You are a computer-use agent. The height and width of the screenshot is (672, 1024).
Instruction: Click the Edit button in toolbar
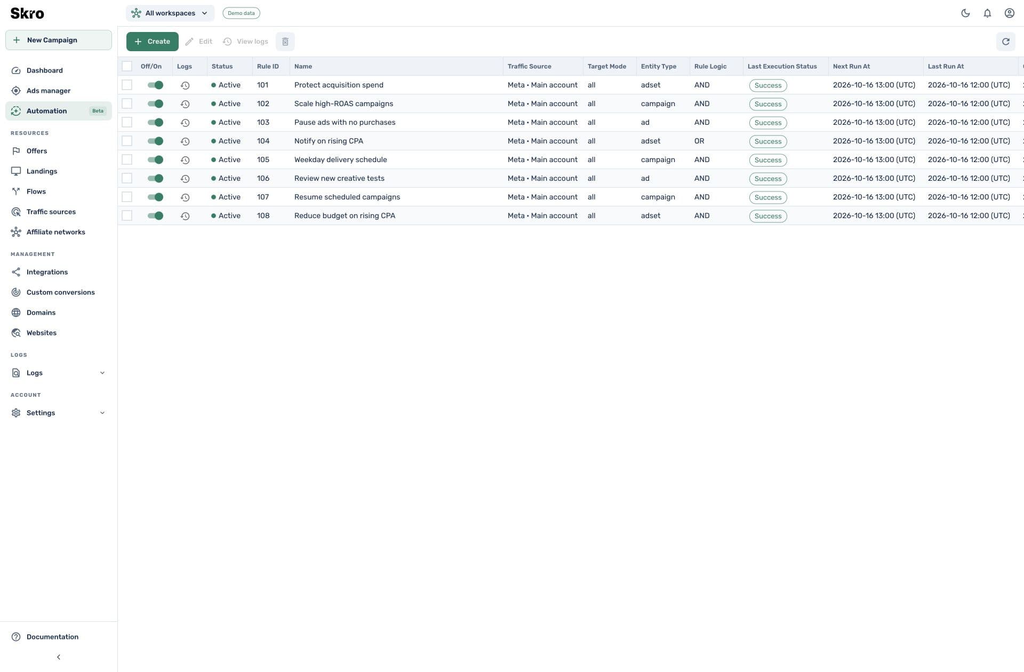(199, 42)
